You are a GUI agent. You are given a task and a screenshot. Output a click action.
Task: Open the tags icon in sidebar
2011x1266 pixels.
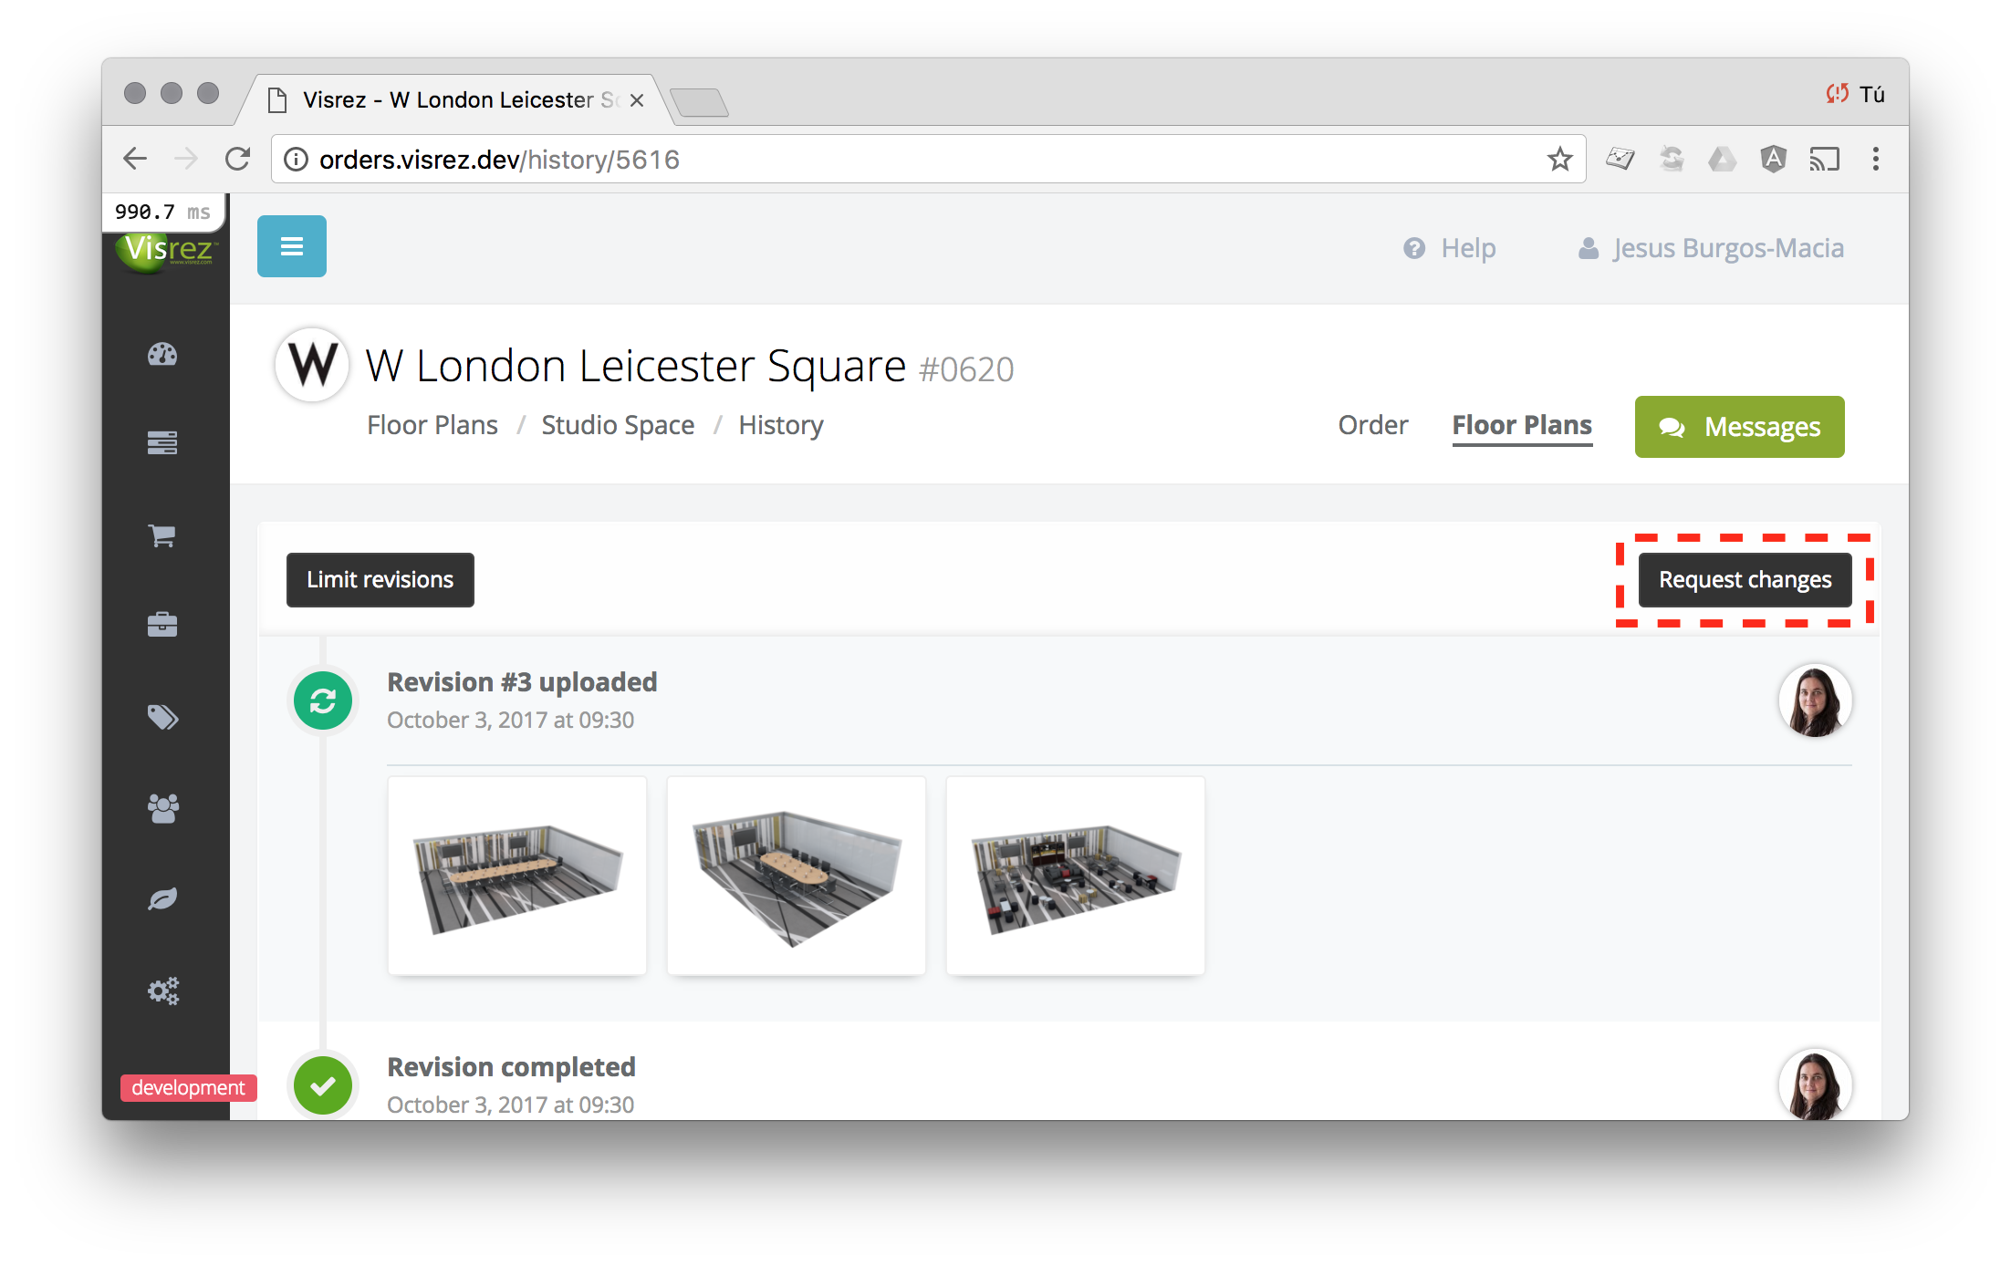162,717
